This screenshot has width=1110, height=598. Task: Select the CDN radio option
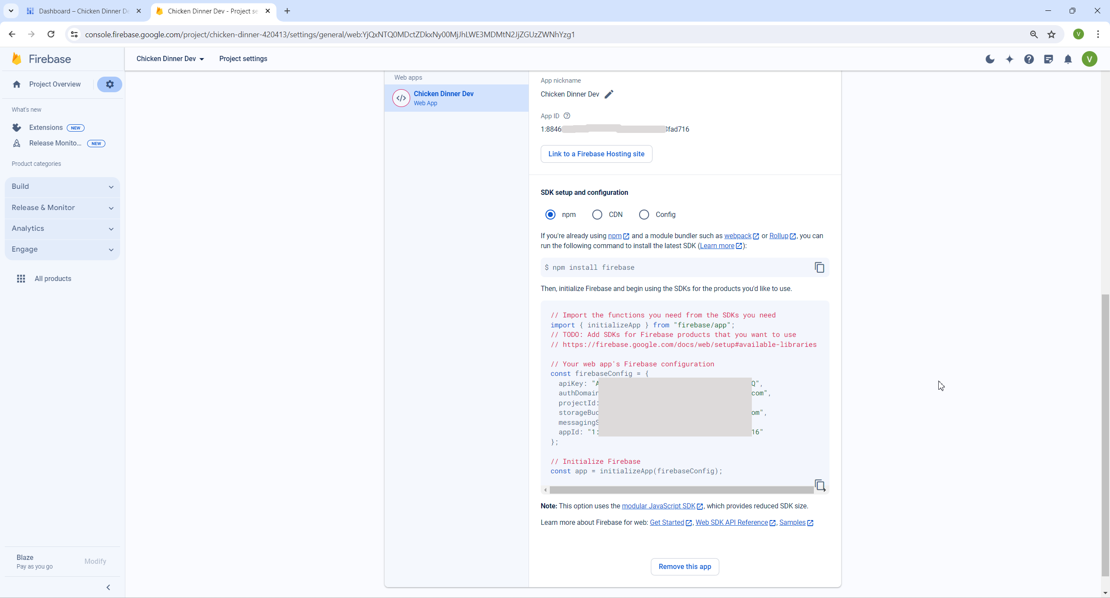click(x=597, y=215)
